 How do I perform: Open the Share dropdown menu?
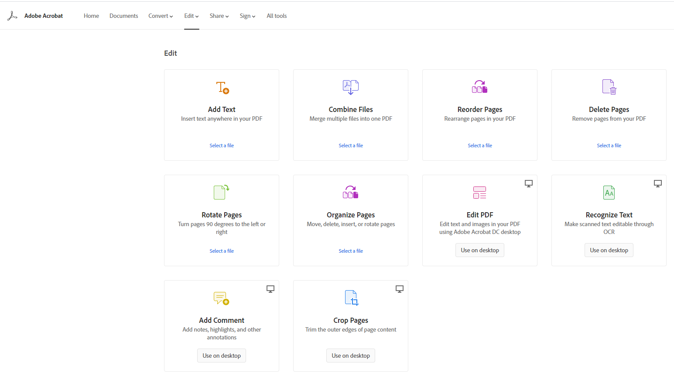point(219,16)
